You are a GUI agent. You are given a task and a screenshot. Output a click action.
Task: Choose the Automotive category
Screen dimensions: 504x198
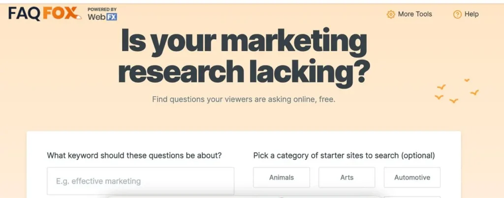412,177
